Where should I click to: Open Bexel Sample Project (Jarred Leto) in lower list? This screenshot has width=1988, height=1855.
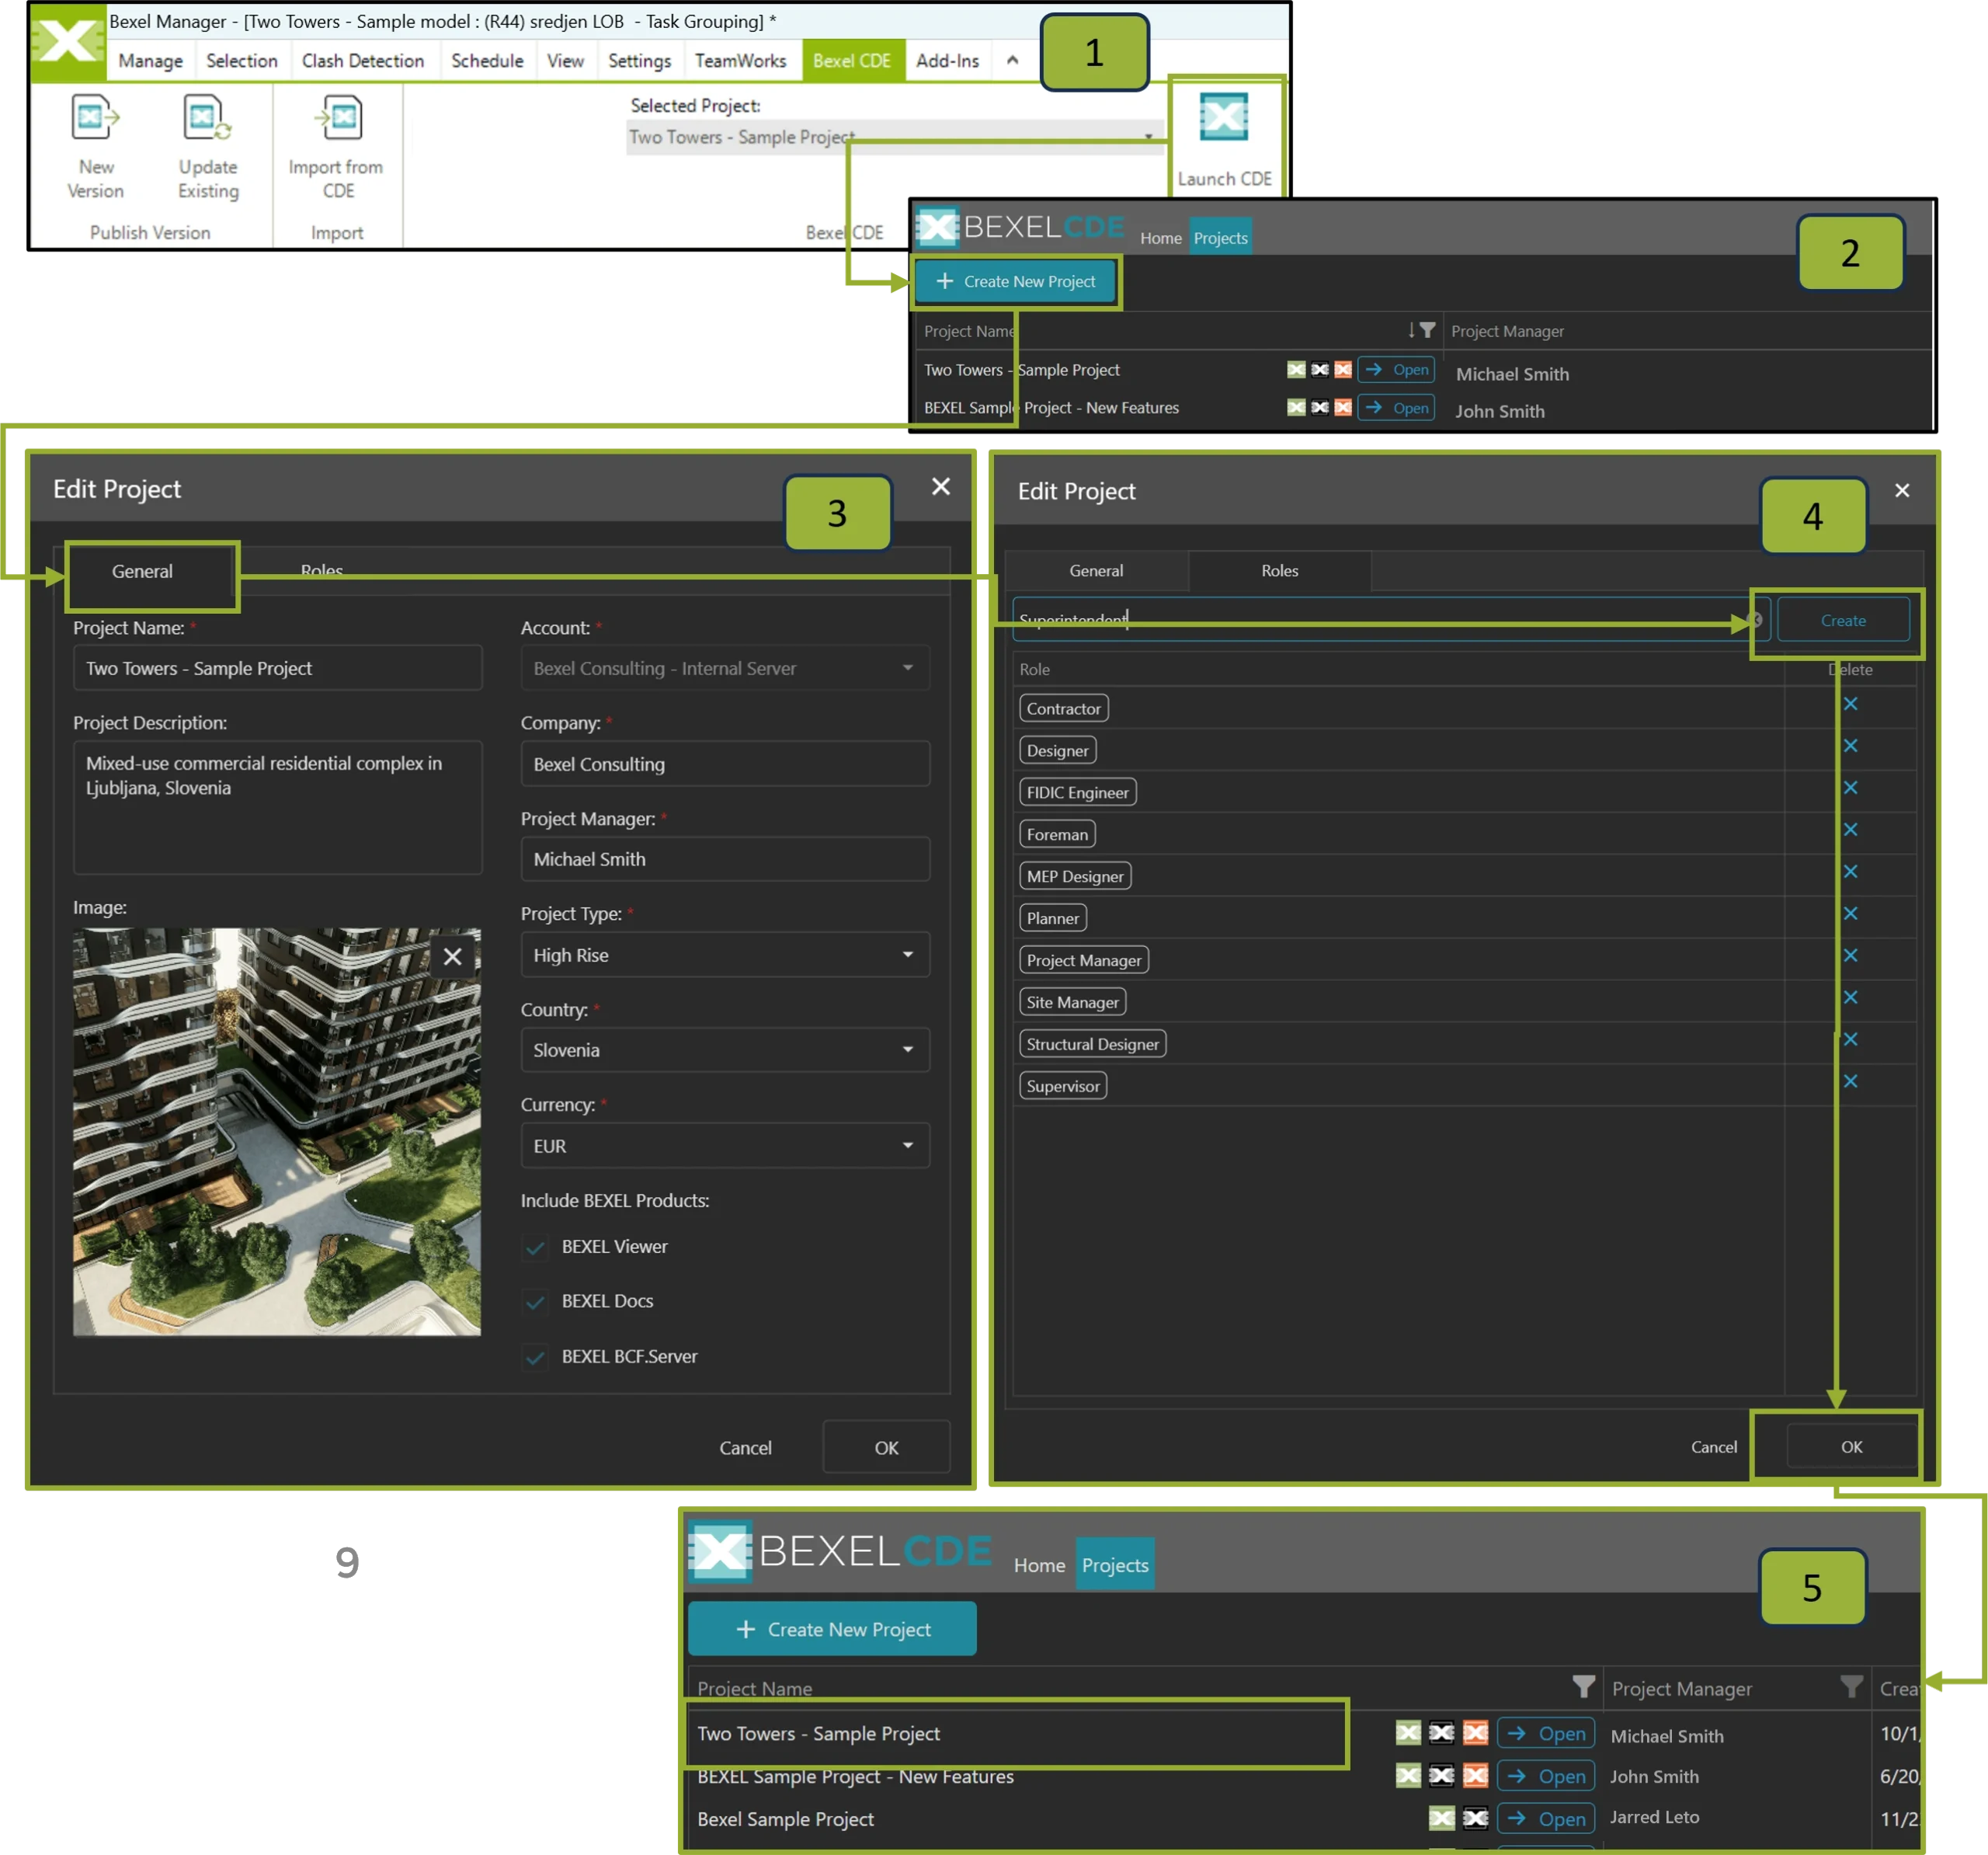coord(1546,1818)
